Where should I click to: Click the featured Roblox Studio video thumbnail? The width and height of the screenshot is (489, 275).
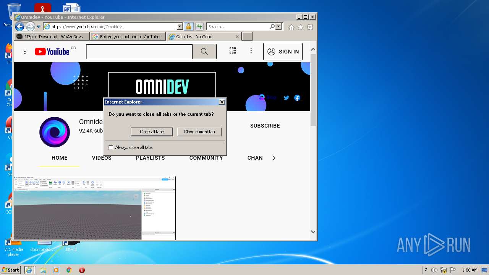[x=94, y=208]
